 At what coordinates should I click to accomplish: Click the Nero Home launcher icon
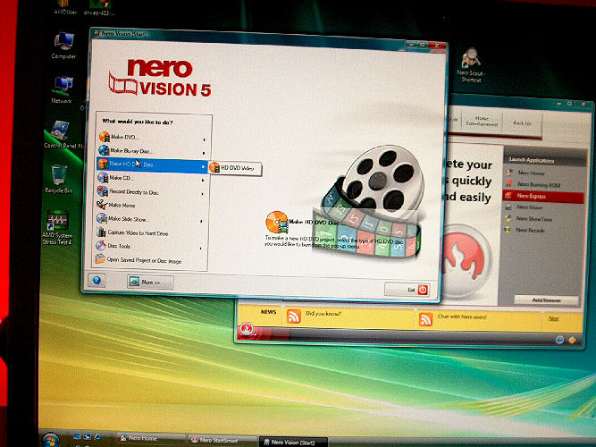pos(509,173)
